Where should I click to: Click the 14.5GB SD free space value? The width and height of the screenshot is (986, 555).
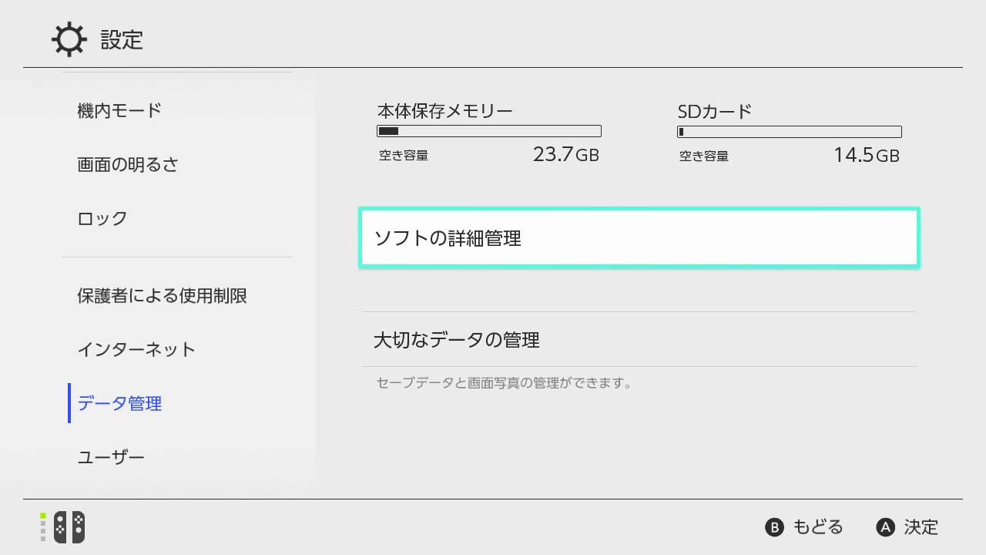click(x=866, y=155)
